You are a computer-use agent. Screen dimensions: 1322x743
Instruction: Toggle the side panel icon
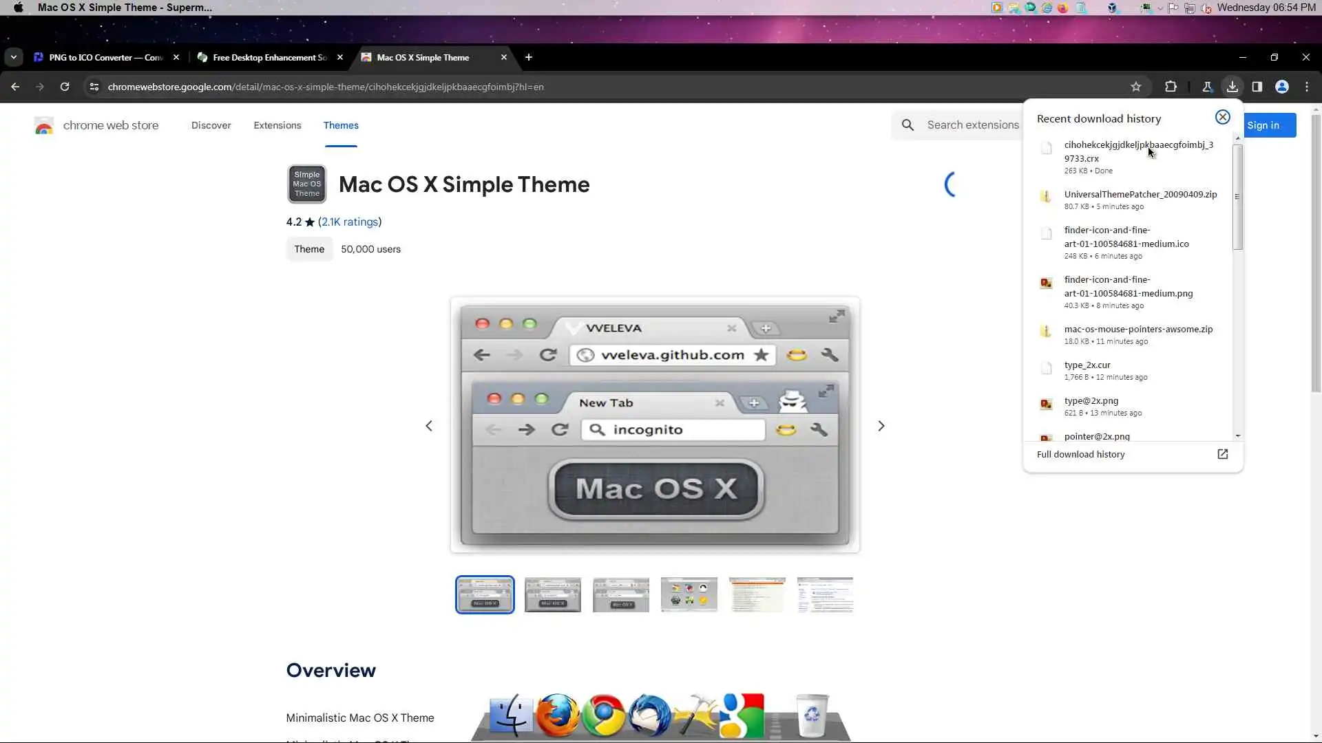1257,87
